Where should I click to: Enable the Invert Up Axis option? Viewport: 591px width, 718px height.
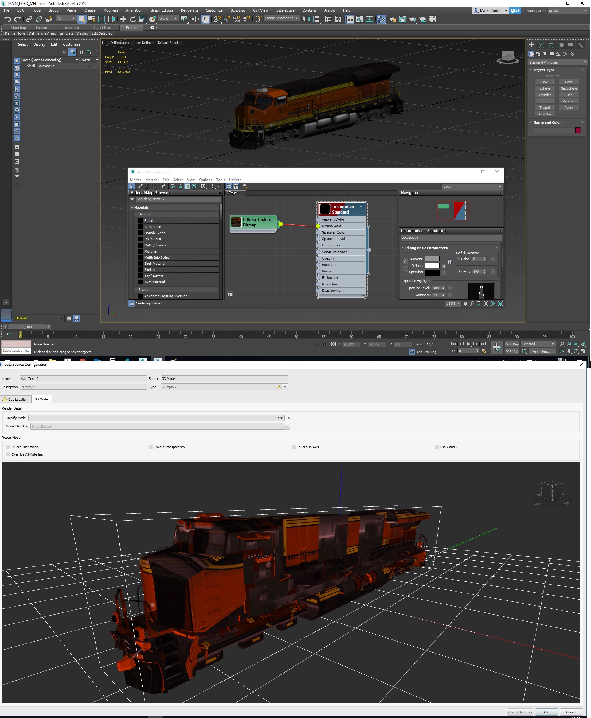293,447
